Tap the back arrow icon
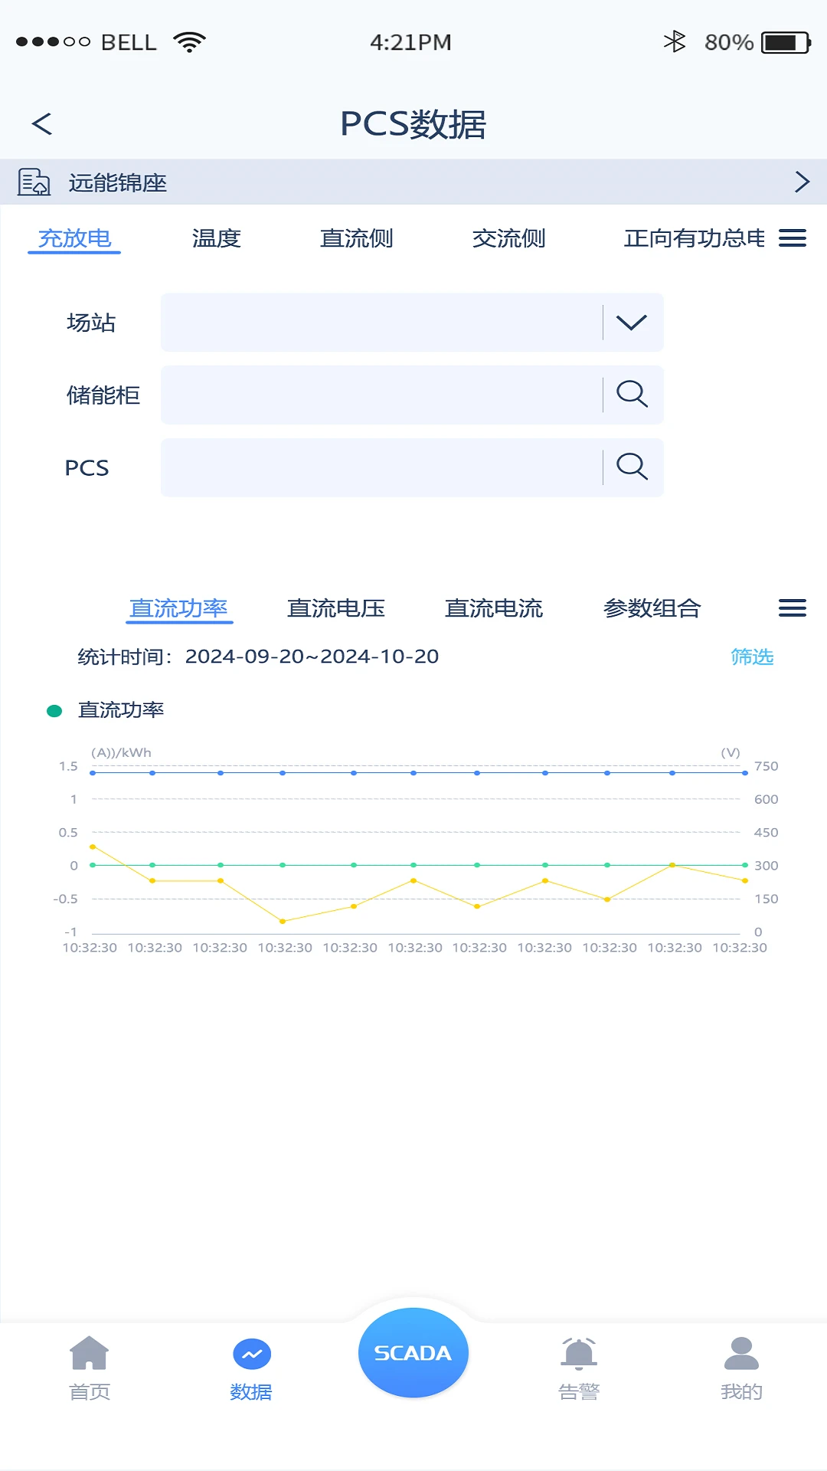Screen dimensions: 827x1471 click(42, 124)
